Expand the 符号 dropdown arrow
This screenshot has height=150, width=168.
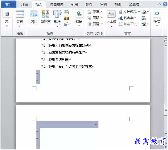click(x=157, y=26)
